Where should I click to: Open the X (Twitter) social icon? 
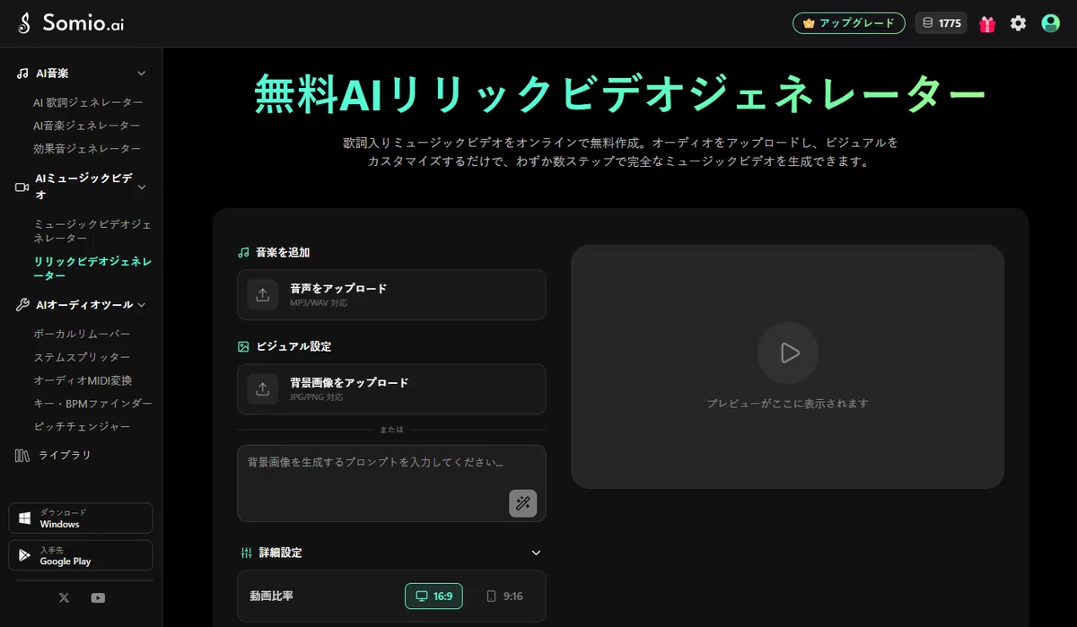click(64, 597)
